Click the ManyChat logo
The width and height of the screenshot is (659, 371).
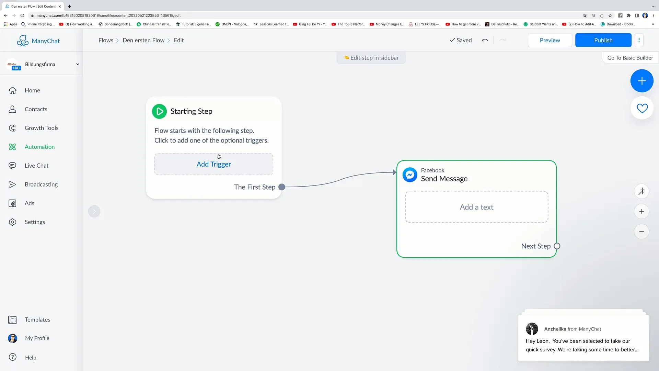38,41
